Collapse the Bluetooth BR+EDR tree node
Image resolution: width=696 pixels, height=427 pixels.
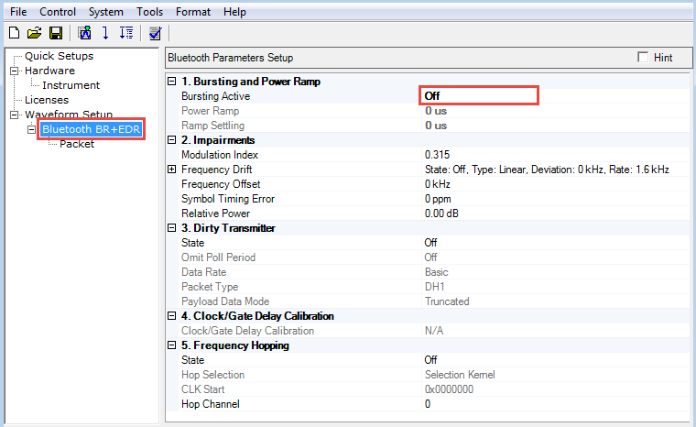[31, 129]
